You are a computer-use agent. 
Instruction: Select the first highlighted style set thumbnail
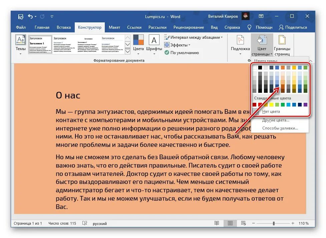coord(40,44)
